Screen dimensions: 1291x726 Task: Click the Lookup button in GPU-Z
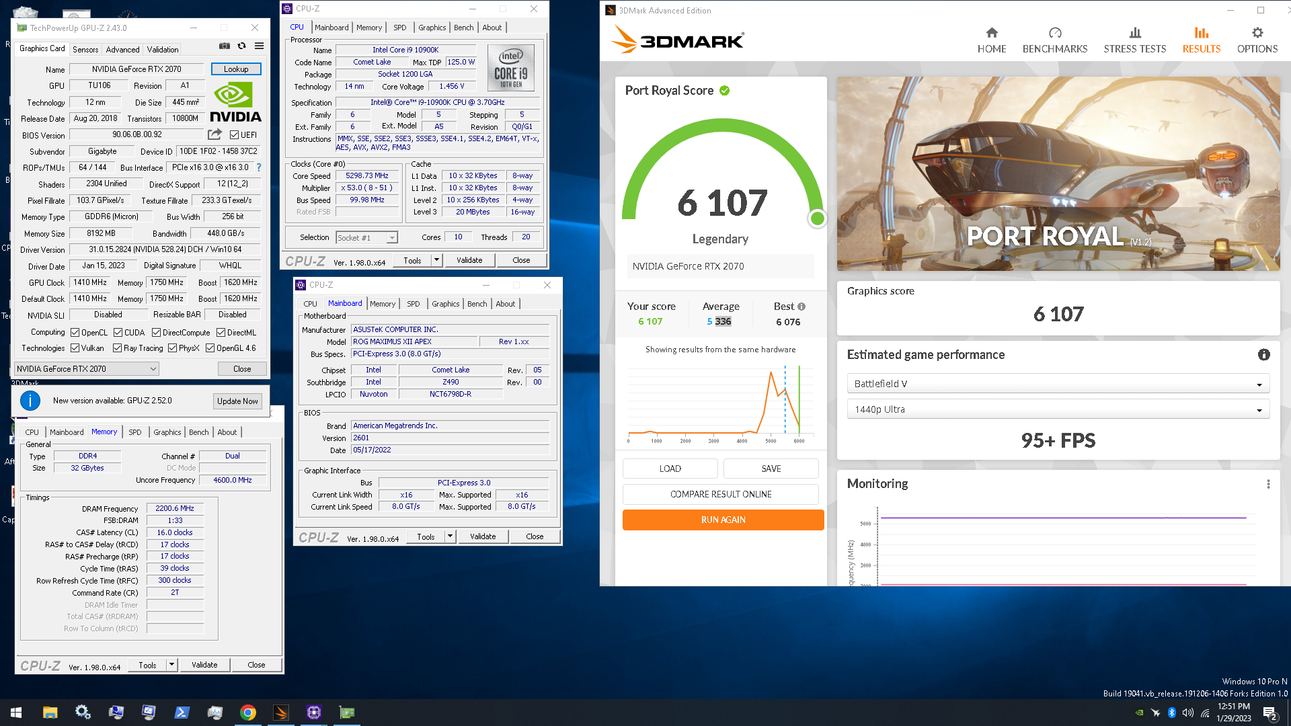tap(236, 69)
